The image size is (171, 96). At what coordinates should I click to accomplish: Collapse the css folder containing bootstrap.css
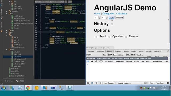pyautogui.click(x=7, y=14)
